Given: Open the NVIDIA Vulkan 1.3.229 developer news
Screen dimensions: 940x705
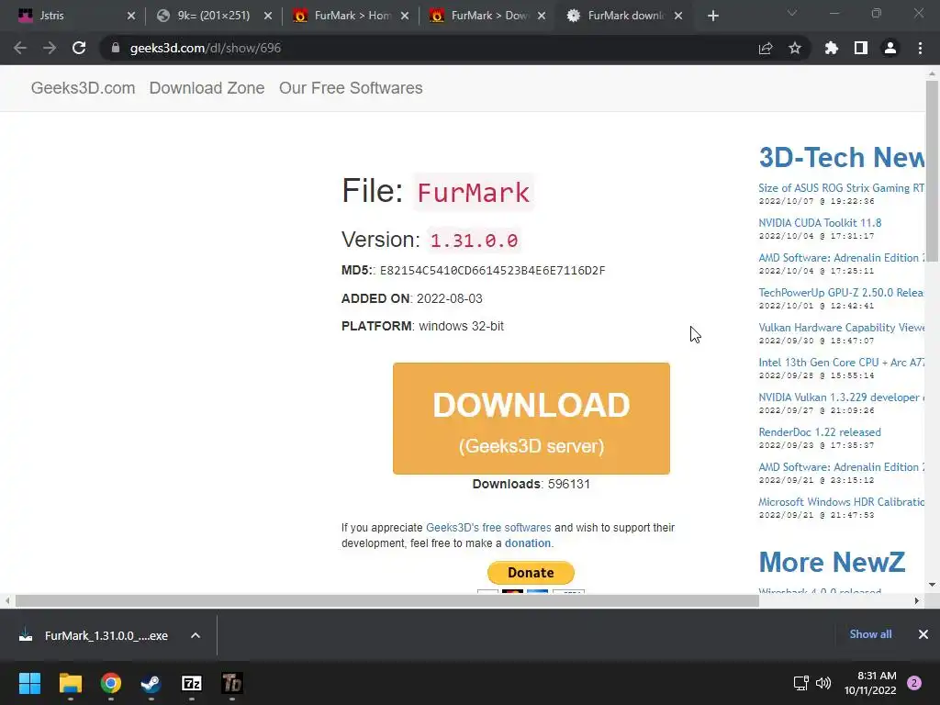Looking at the screenshot, I should 841,397.
